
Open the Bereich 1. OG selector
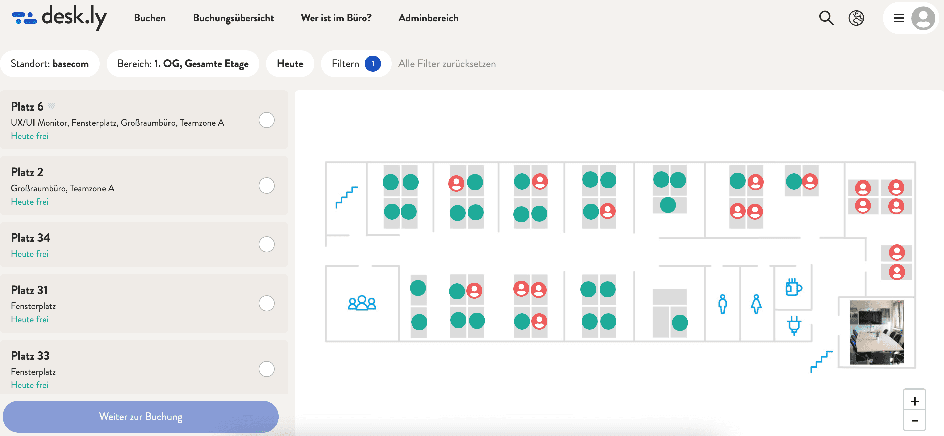pyautogui.click(x=183, y=63)
